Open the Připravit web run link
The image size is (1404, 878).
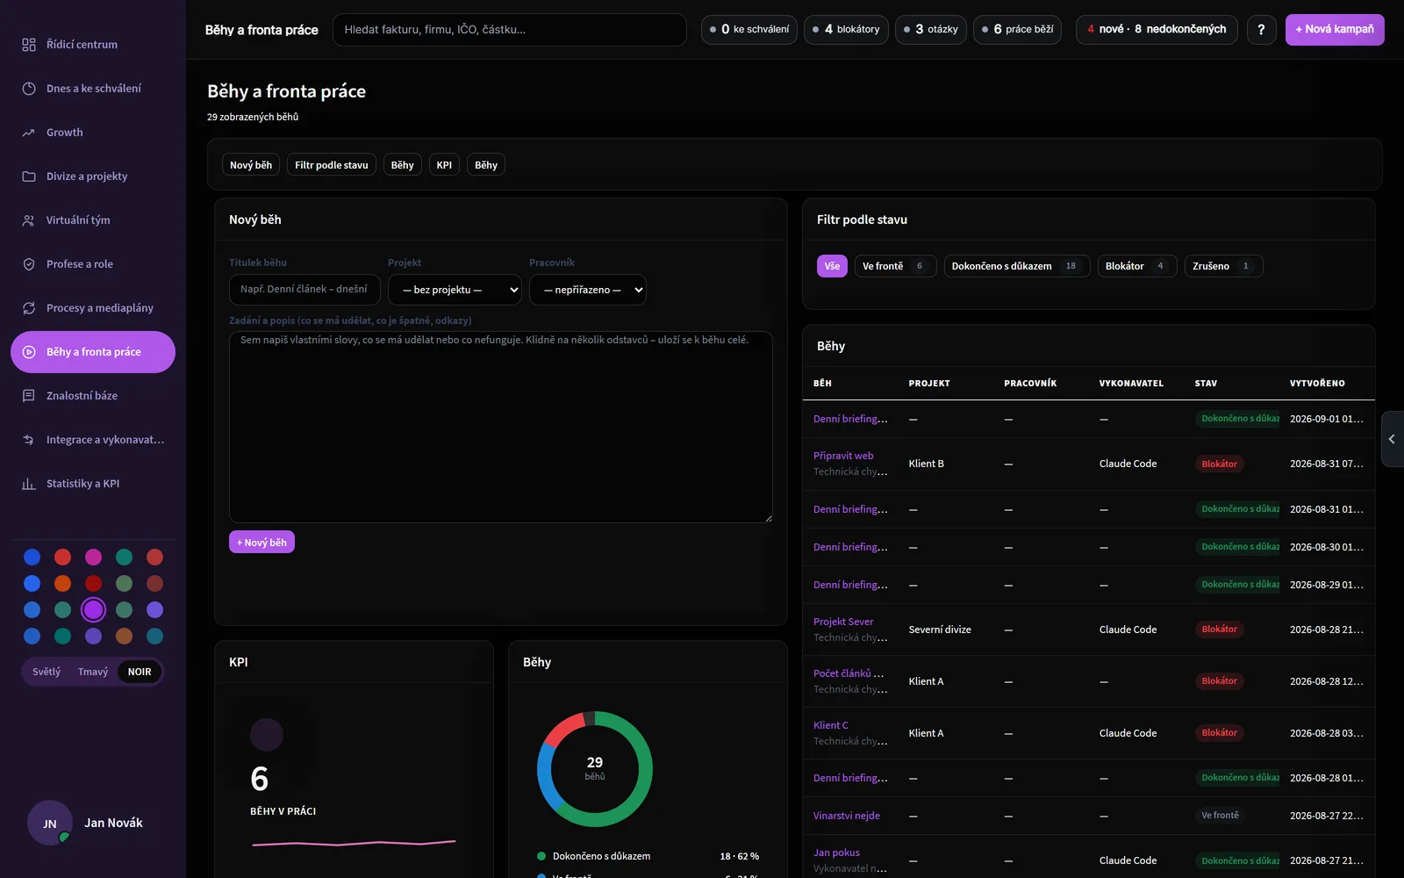pos(843,456)
